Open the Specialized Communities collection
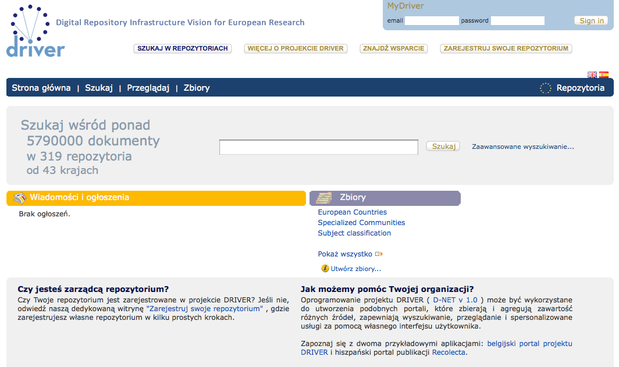Screen dimensions: 619x367 (361, 223)
